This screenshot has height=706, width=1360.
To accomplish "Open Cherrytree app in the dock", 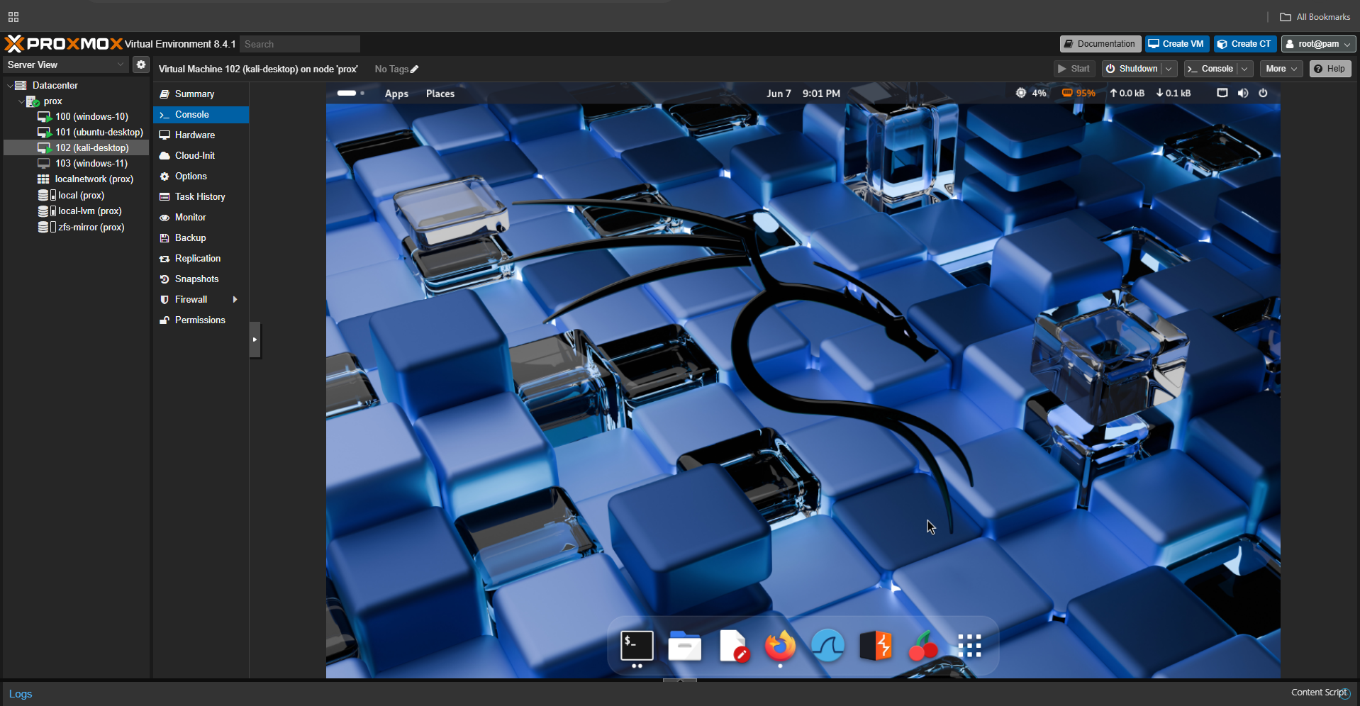I will 923,646.
